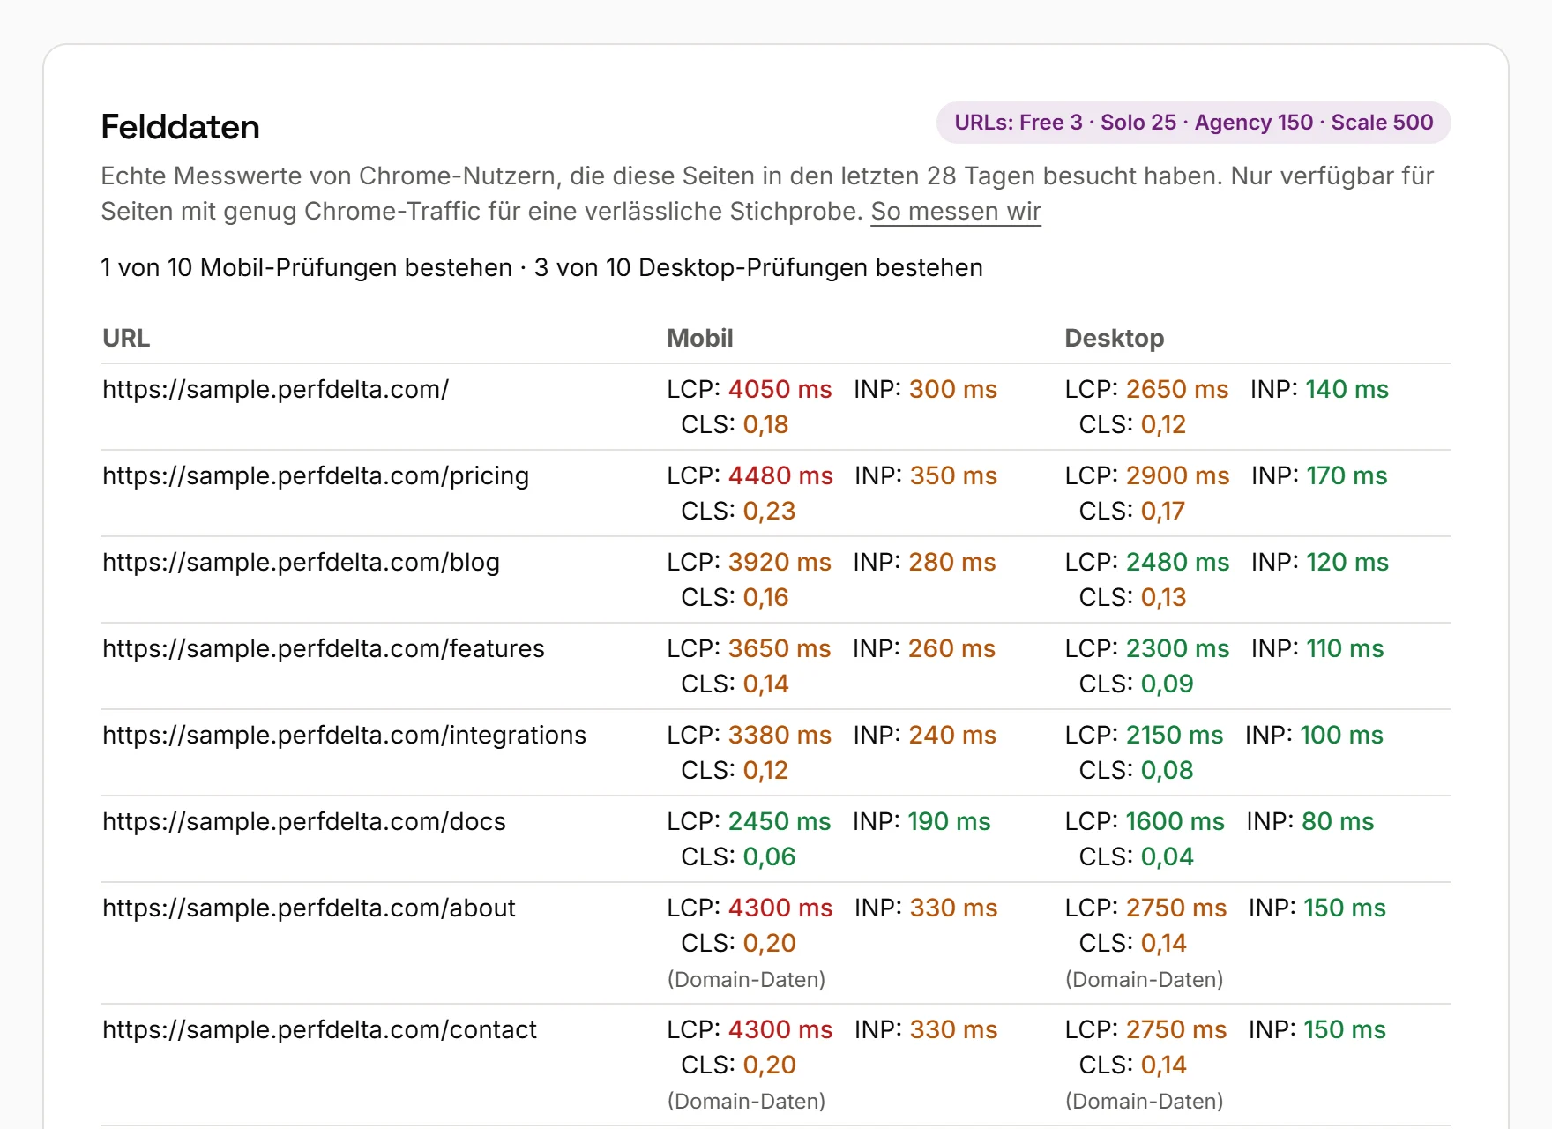
Task: Select the Felddaten heading
Action: [x=180, y=127]
